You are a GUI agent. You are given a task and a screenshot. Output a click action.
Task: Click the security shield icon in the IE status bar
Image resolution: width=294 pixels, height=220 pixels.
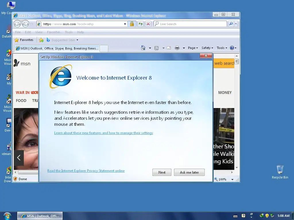pyautogui.click(x=16, y=179)
